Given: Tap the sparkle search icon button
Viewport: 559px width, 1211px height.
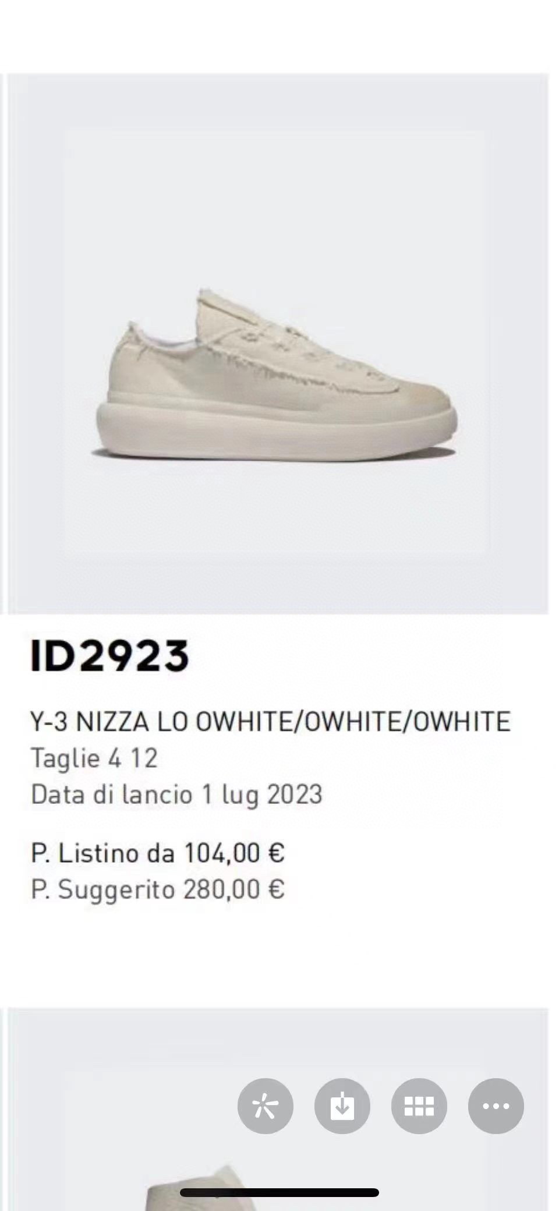Looking at the screenshot, I should pyautogui.click(x=265, y=1106).
